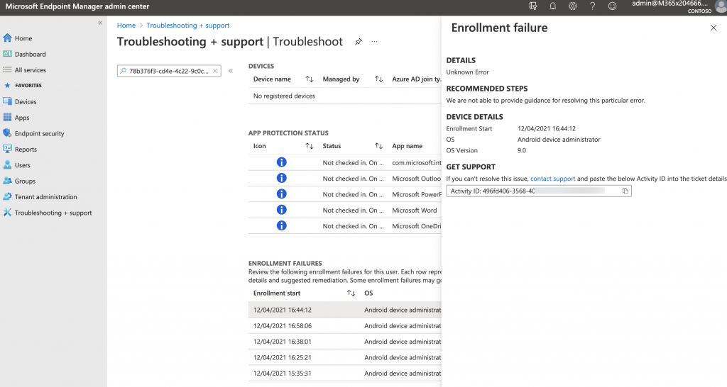Image resolution: width=727 pixels, height=387 pixels.
Task: Click info icon for Microsoft Outlook row
Action: coord(281,178)
